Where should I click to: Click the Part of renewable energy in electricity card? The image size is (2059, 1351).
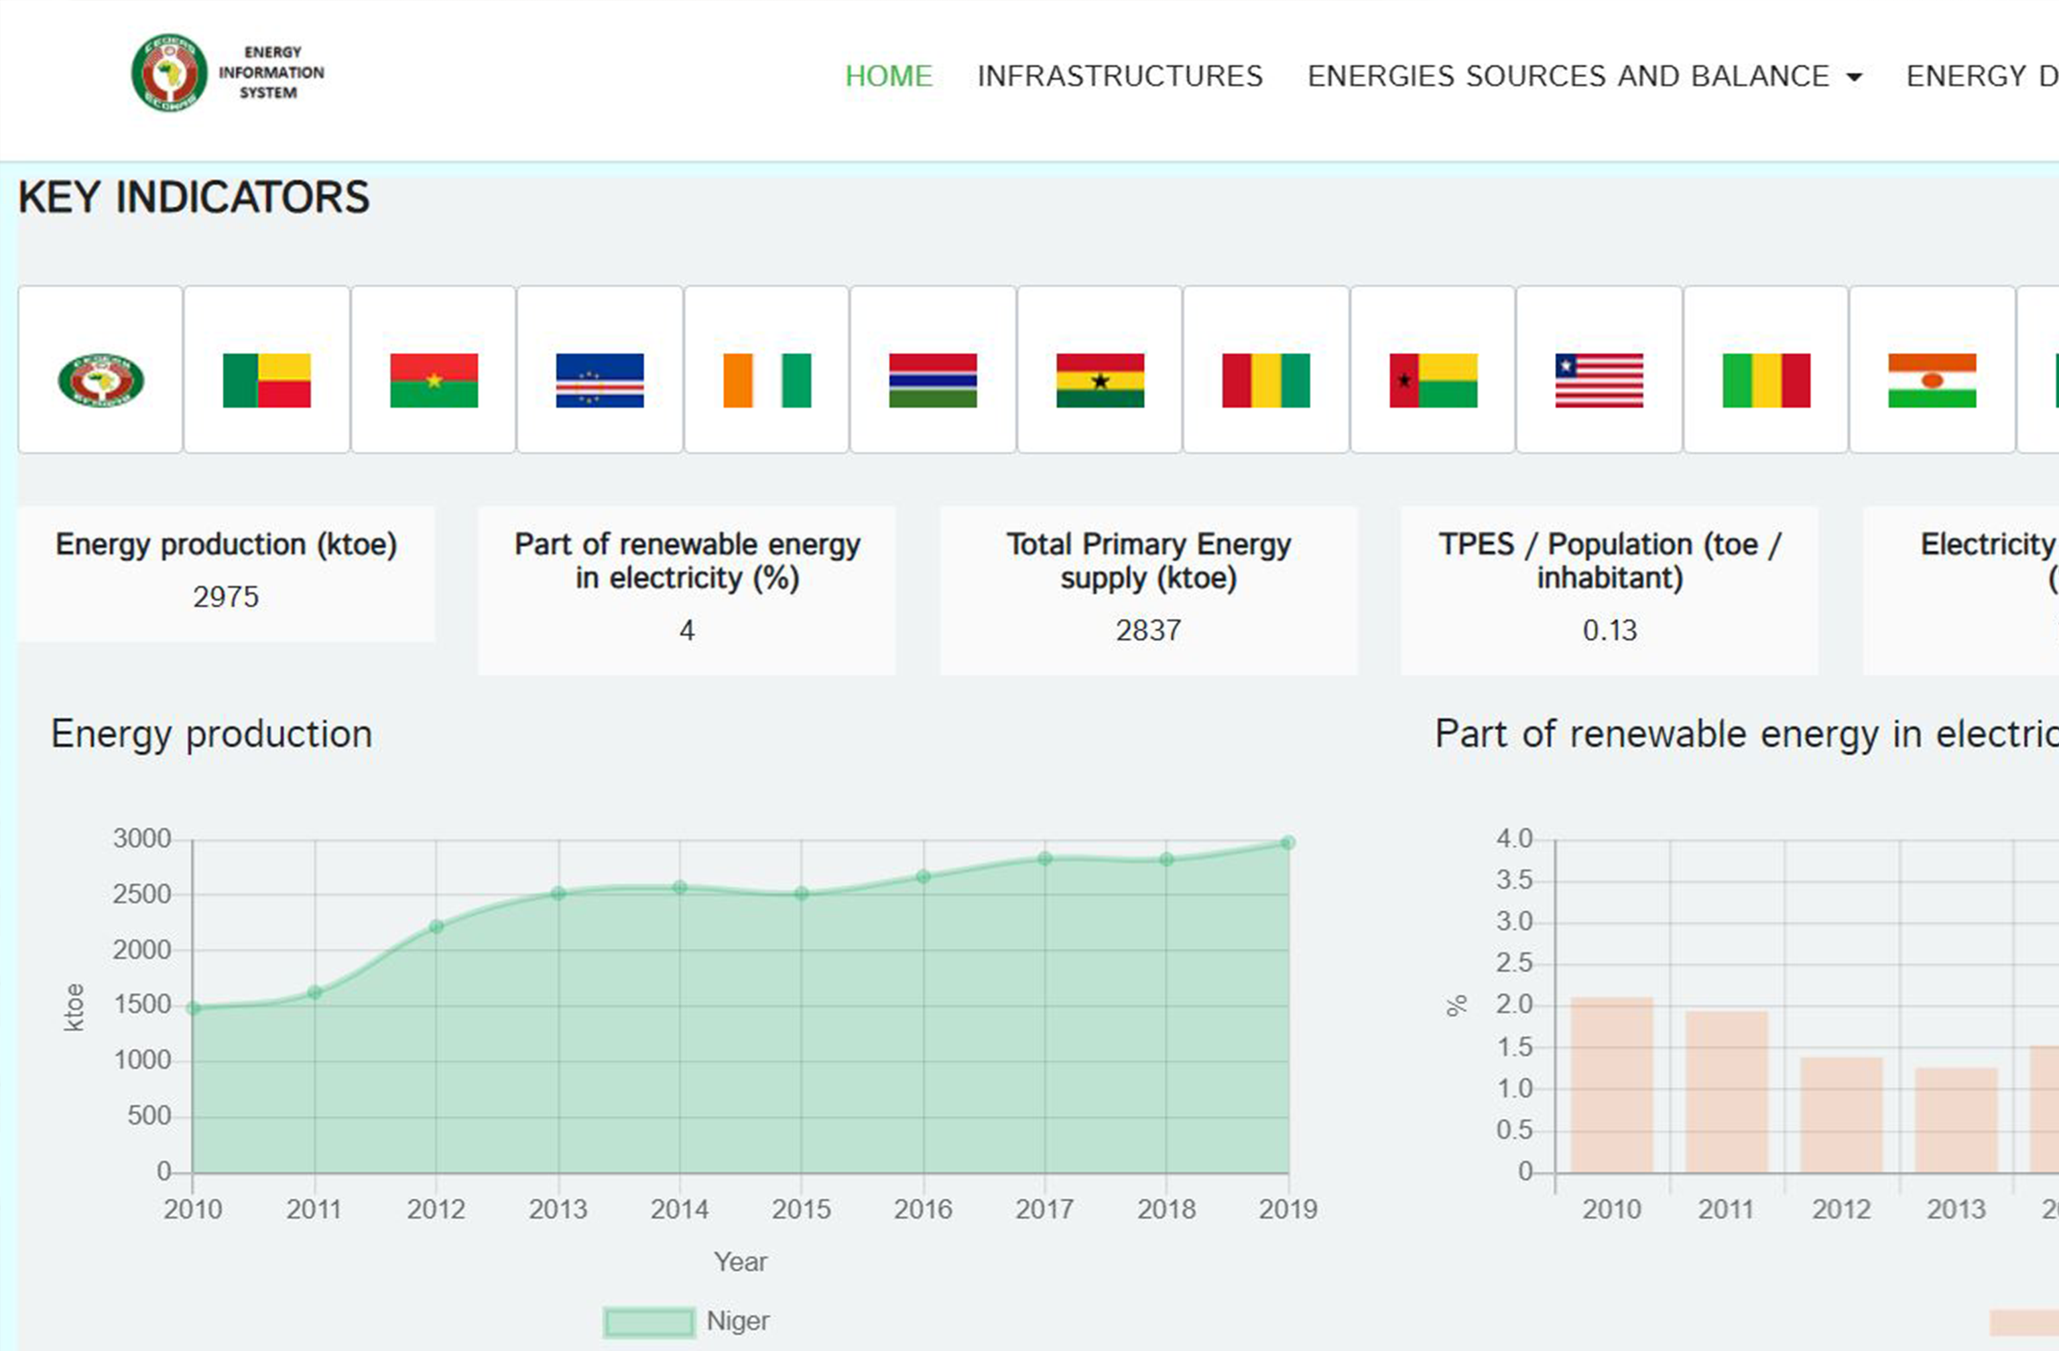687,591
